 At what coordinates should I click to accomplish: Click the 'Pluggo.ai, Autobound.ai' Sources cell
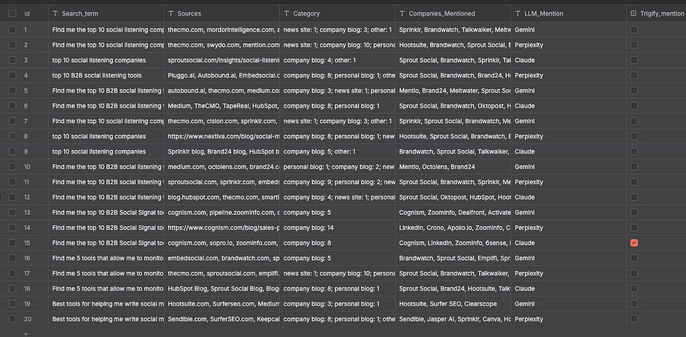tap(222, 75)
